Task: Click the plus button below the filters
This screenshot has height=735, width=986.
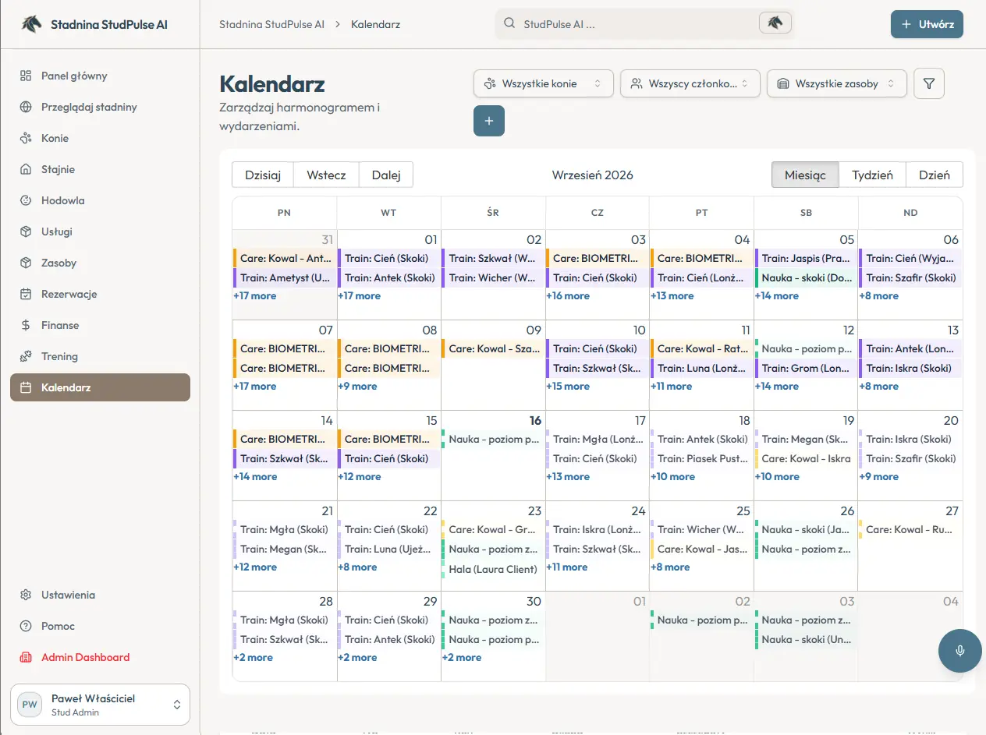Action: pyautogui.click(x=489, y=121)
